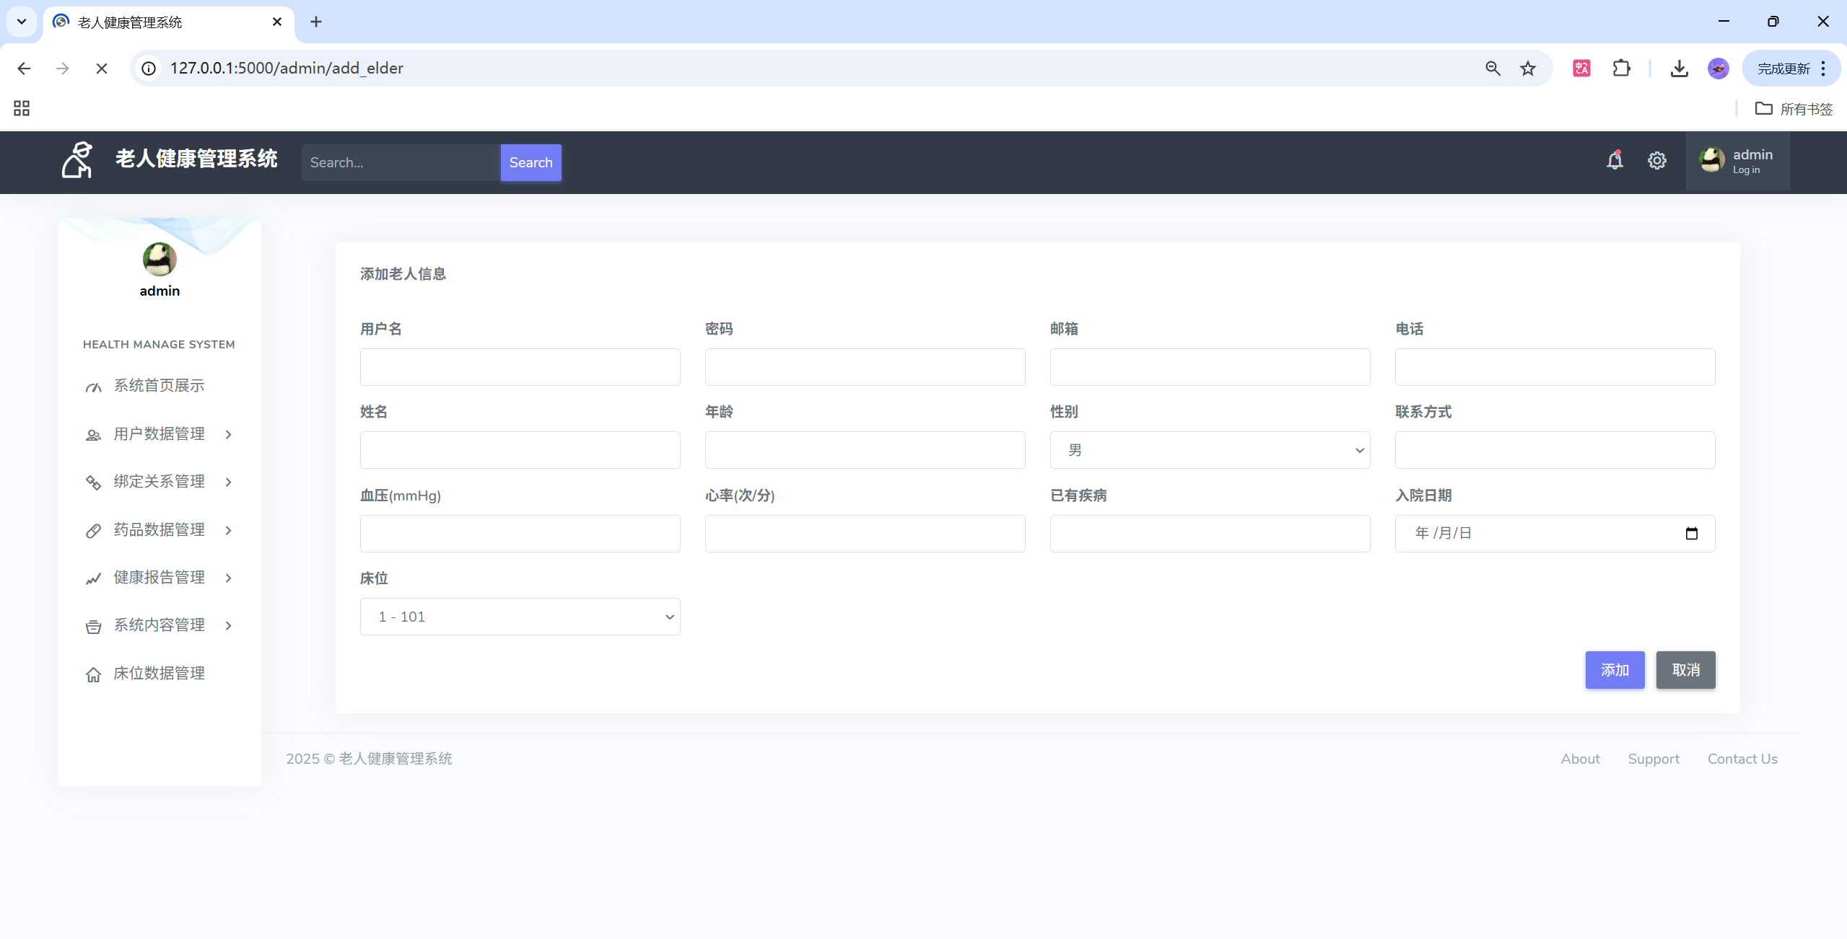The height and width of the screenshot is (939, 1847).
Task: Click the translate page icon
Action: pyautogui.click(x=1581, y=68)
